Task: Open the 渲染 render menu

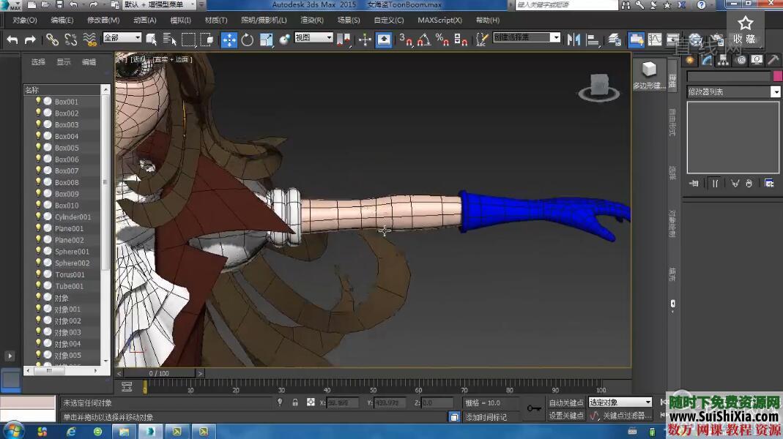Action: (x=311, y=20)
